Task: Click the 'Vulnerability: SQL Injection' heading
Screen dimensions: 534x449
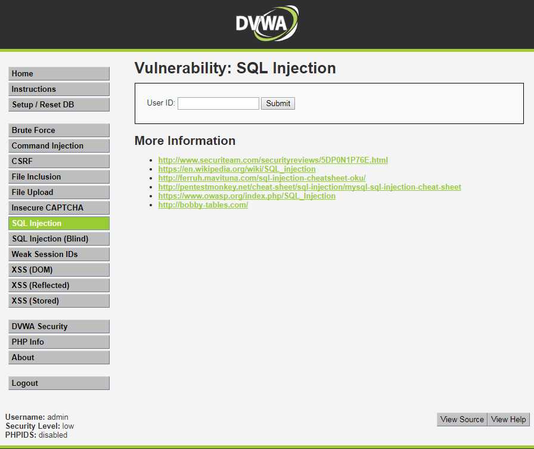Action: tap(235, 68)
